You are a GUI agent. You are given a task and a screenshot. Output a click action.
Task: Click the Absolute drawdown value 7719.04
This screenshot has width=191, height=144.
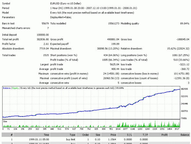coord(44,49)
